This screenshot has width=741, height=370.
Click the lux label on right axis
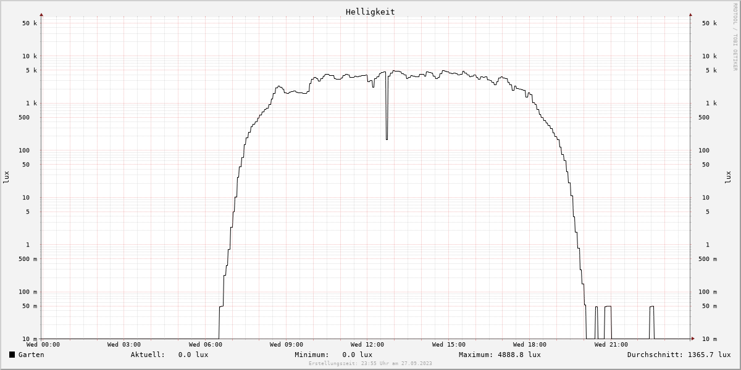729,178
